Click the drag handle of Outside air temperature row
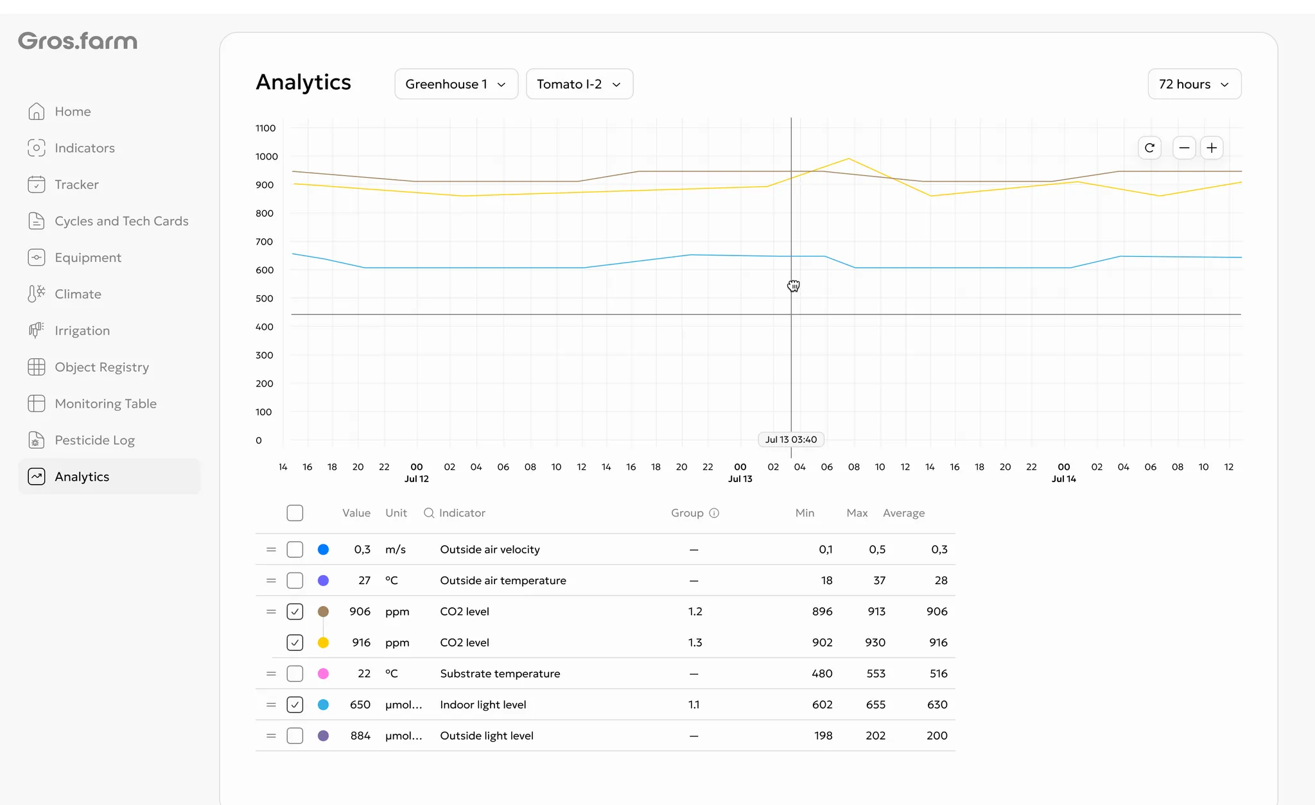Viewport: 1315px width, 805px height. point(271,580)
